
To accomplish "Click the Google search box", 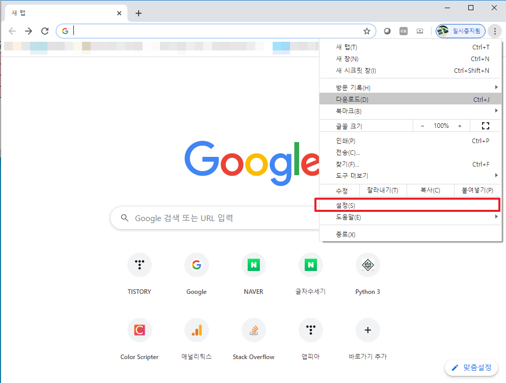I will point(215,218).
